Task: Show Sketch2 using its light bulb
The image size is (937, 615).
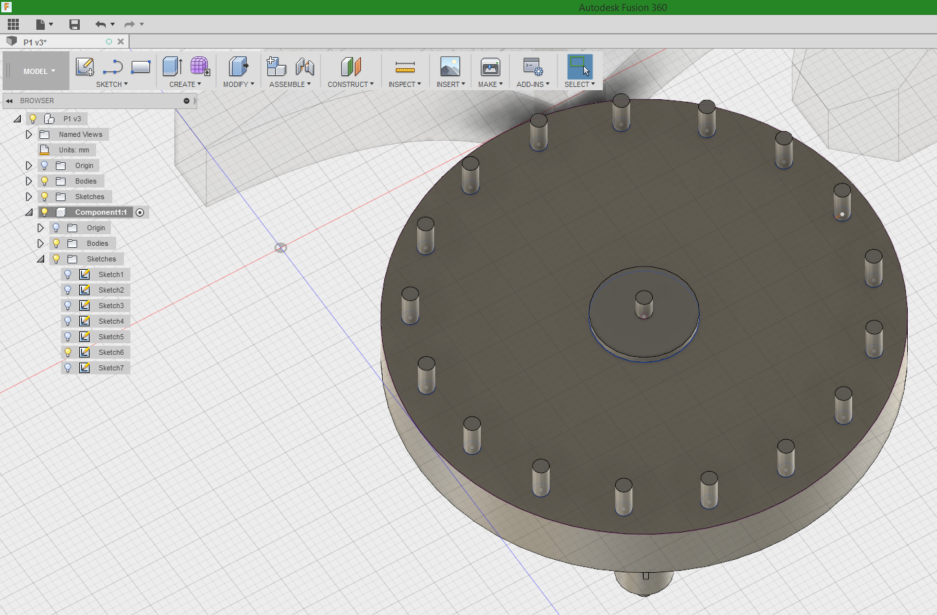Action: point(67,290)
